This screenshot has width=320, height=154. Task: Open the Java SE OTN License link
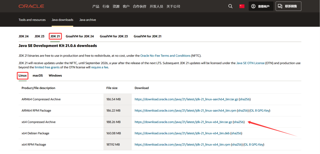(251, 63)
